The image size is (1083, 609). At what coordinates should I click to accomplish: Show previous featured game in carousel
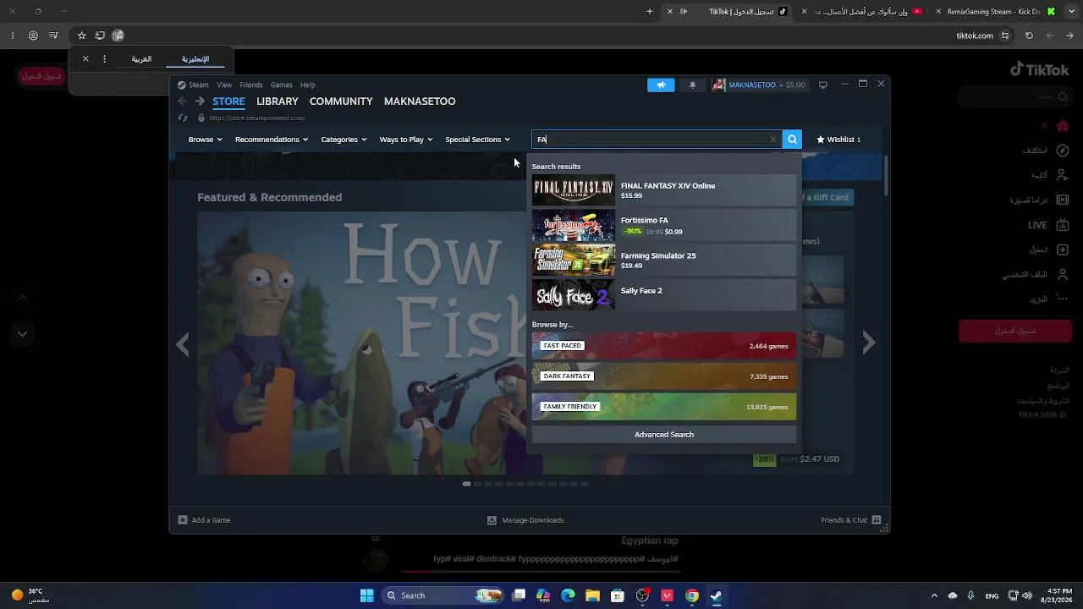pyautogui.click(x=183, y=343)
